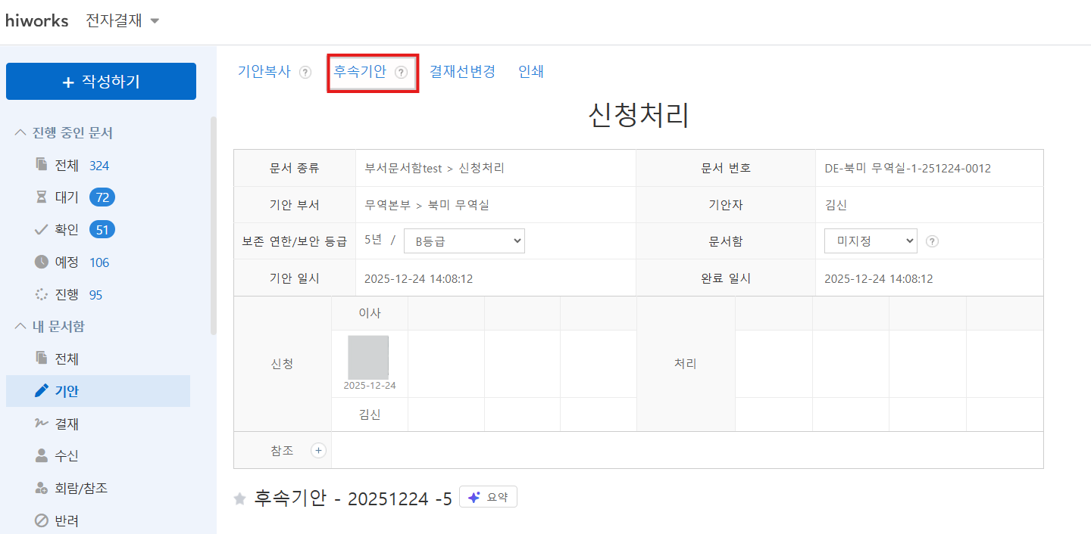Open 확인 documents with checkmark icon
This screenshot has height=534, width=1091.
[67, 230]
